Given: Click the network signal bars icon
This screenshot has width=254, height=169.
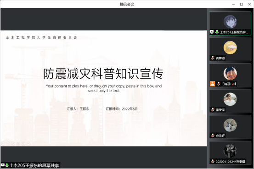Looking at the screenshot, I should pos(234,84).
